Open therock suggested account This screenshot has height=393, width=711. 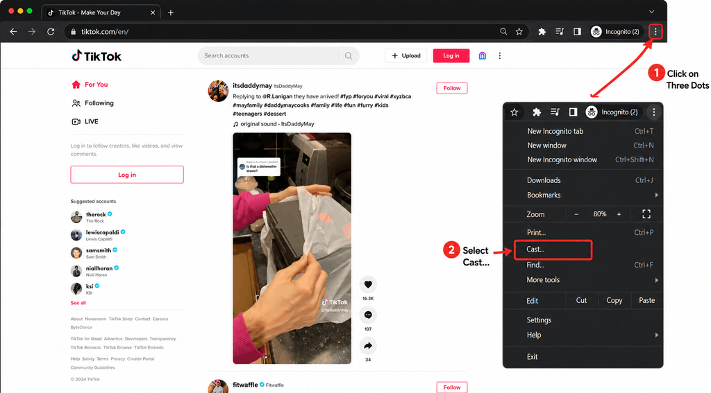tap(92, 218)
